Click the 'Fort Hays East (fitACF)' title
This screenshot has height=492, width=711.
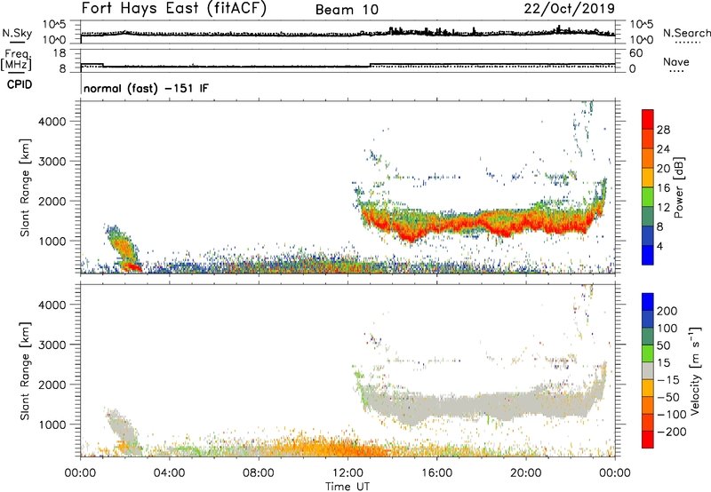(174, 9)
